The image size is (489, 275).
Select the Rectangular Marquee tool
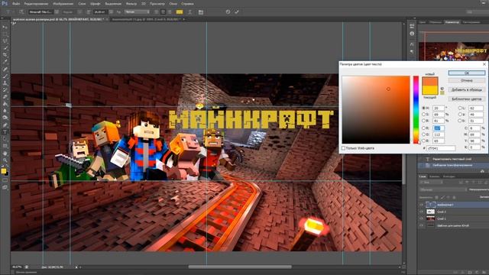(5, 34)
